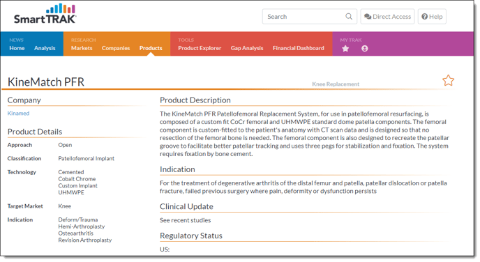Open the Help button
This screenshot has height=262, width=480.
pyautogui.click(x=432, y=17)
